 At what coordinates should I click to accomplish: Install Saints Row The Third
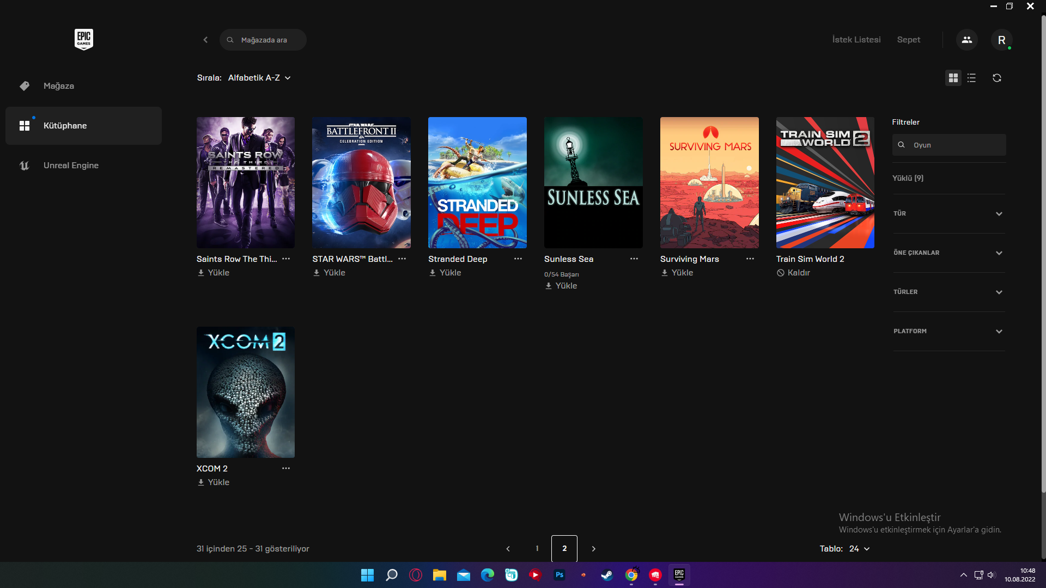pyautogui.click(x=214, y=273)
